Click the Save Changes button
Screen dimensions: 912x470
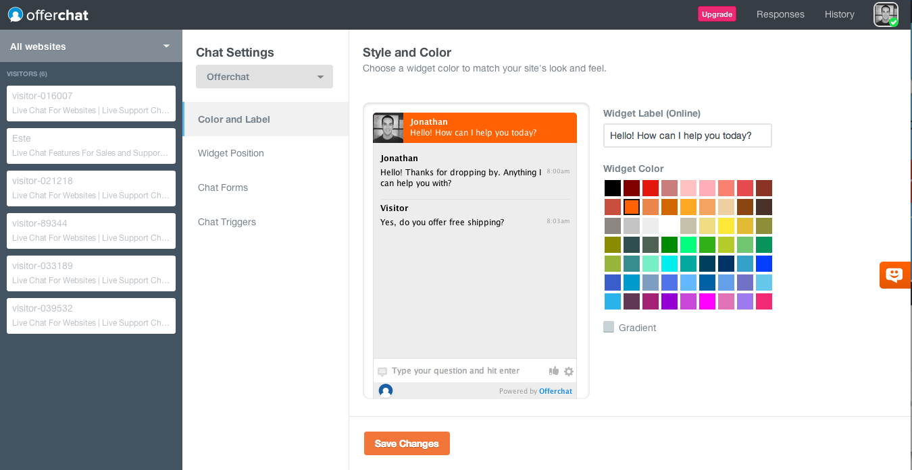click(407, 444)
